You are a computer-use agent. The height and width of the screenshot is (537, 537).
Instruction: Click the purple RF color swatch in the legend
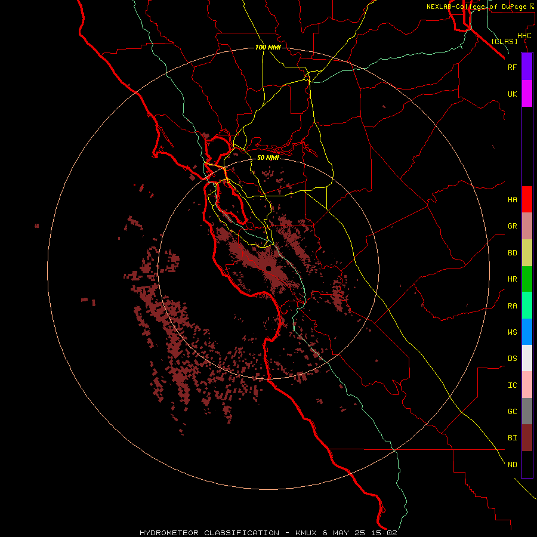coord(527,67)
